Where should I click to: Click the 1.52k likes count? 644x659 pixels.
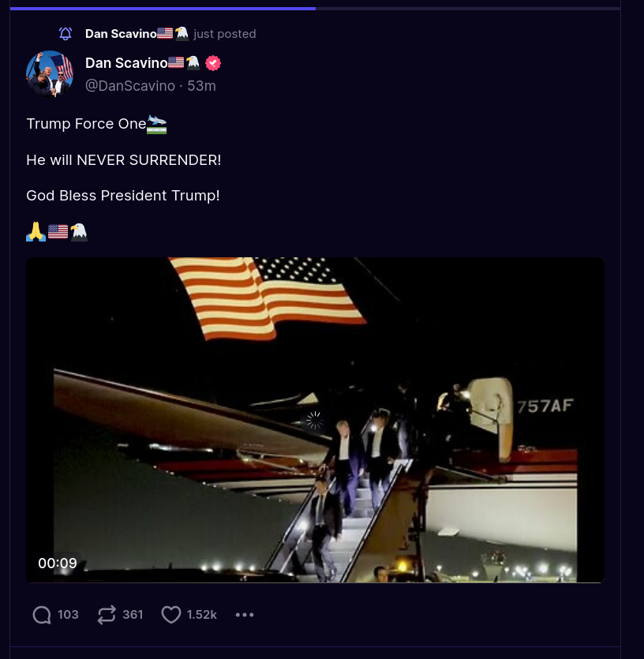[202, 615]
